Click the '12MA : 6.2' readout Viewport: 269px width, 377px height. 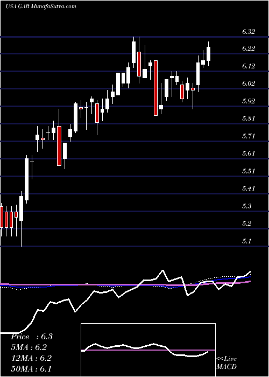click(31, 358)
